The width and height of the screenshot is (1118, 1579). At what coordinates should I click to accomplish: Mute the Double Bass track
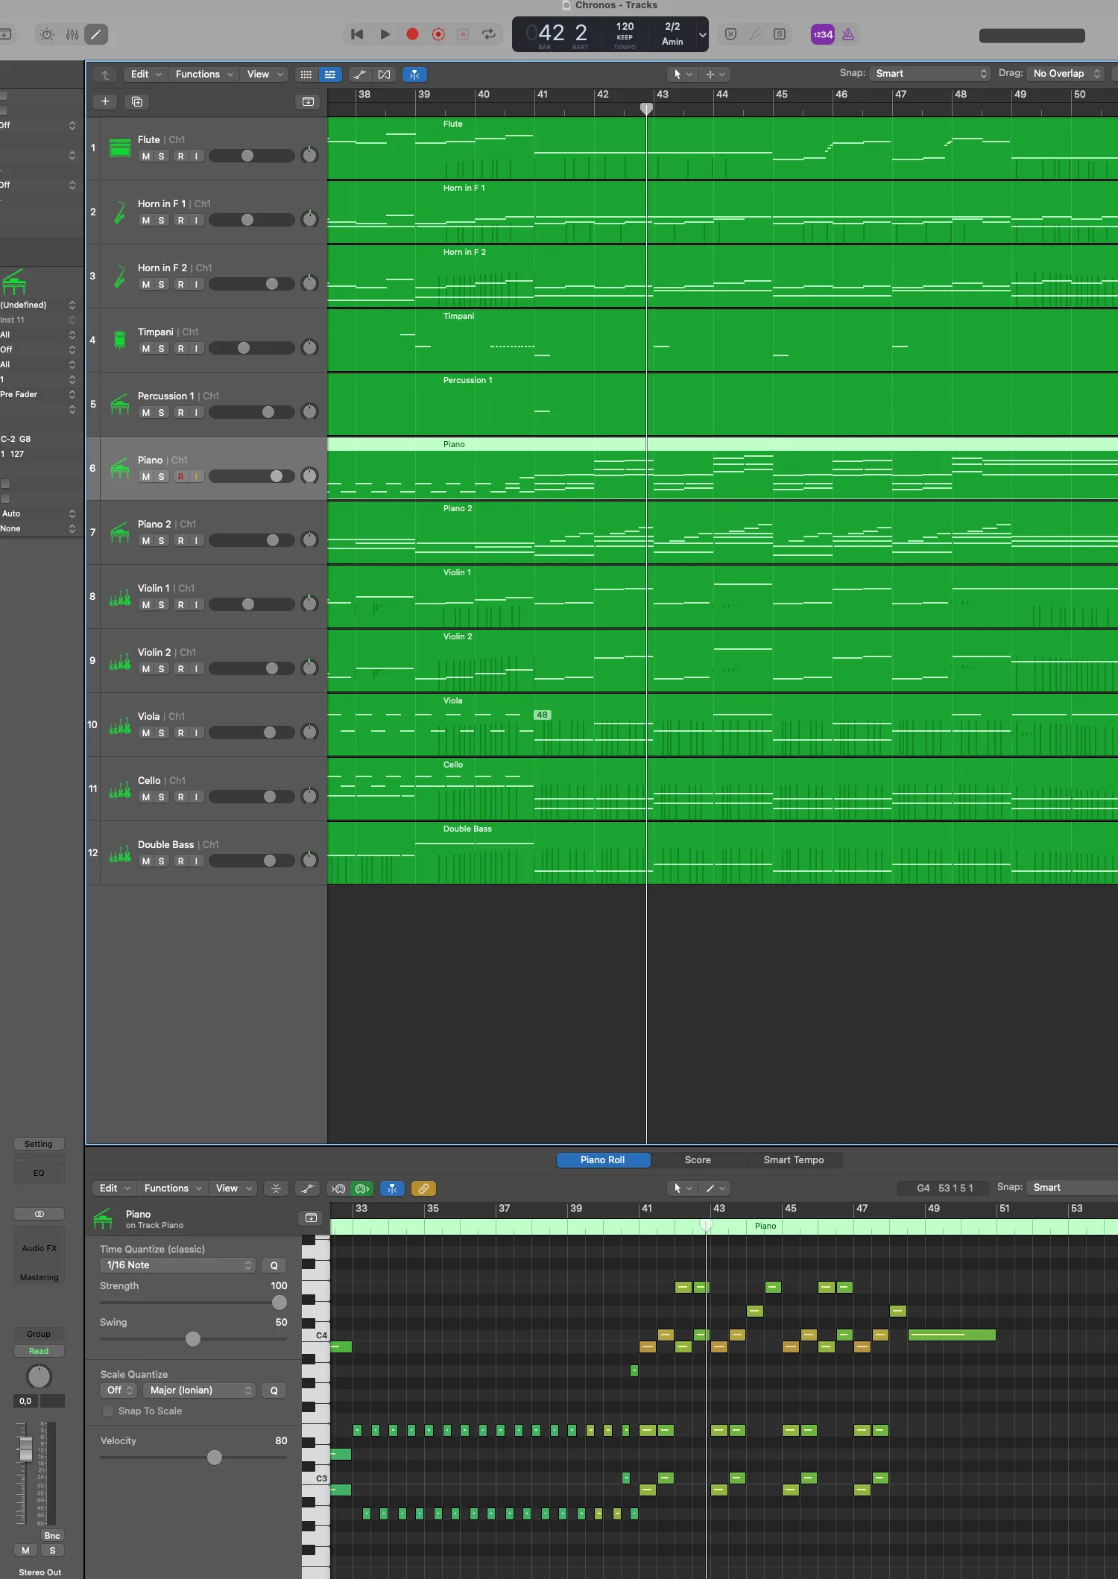click(146, 861)
